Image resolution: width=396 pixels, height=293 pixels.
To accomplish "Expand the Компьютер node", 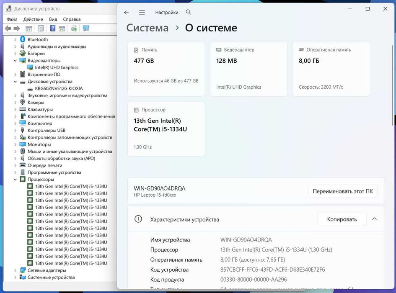I will coord(15,123).
